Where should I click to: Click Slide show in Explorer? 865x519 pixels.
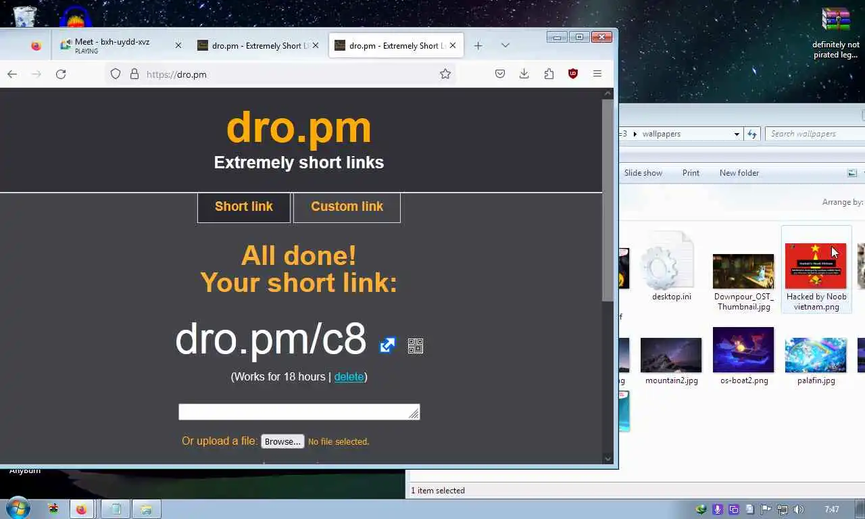[643, 173]
